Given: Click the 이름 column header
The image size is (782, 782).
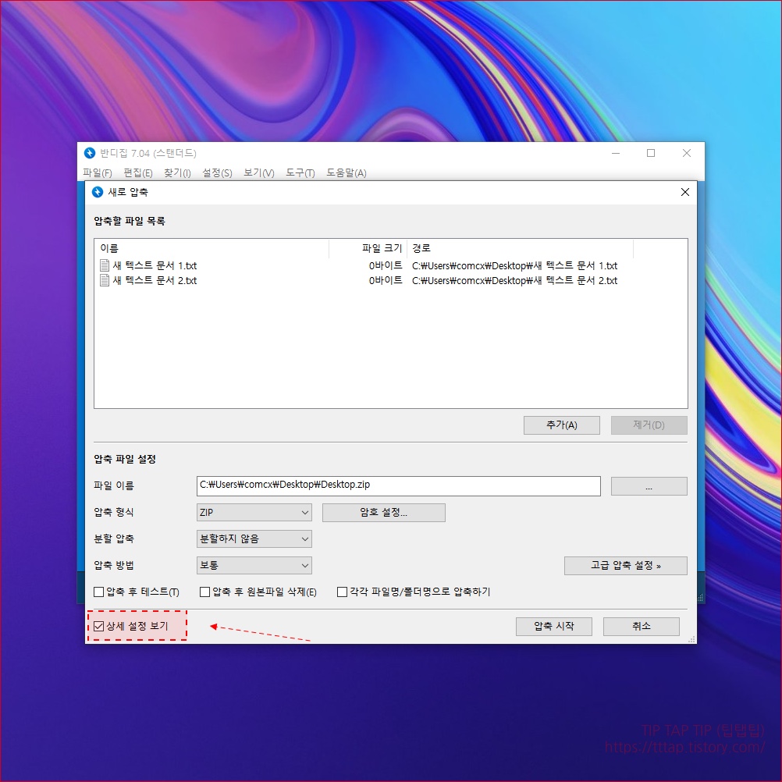Looking at the screenshot, I should point(212,248).
